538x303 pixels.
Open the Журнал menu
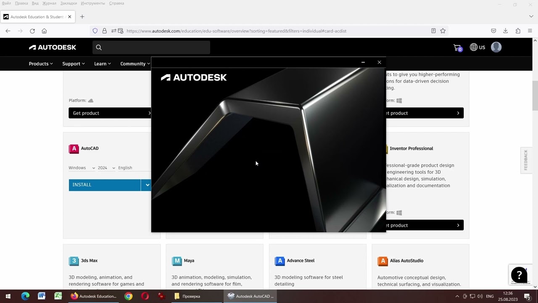pyautogui.click(x=49, y=3)
